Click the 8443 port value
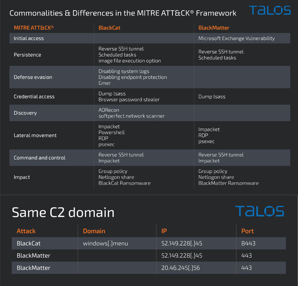298x286 pixels. pyautogui.click(x=248, y=244)
